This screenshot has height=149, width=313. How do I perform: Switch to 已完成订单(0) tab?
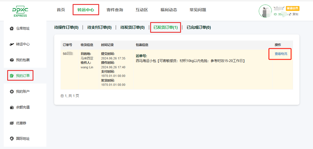coord(199,28)
